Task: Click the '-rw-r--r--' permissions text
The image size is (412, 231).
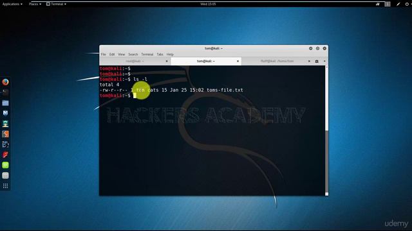Action: 113,90
